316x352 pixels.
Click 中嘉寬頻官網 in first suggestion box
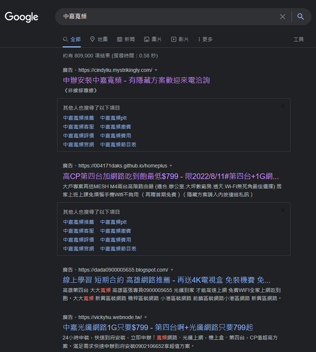click(79, 144)
